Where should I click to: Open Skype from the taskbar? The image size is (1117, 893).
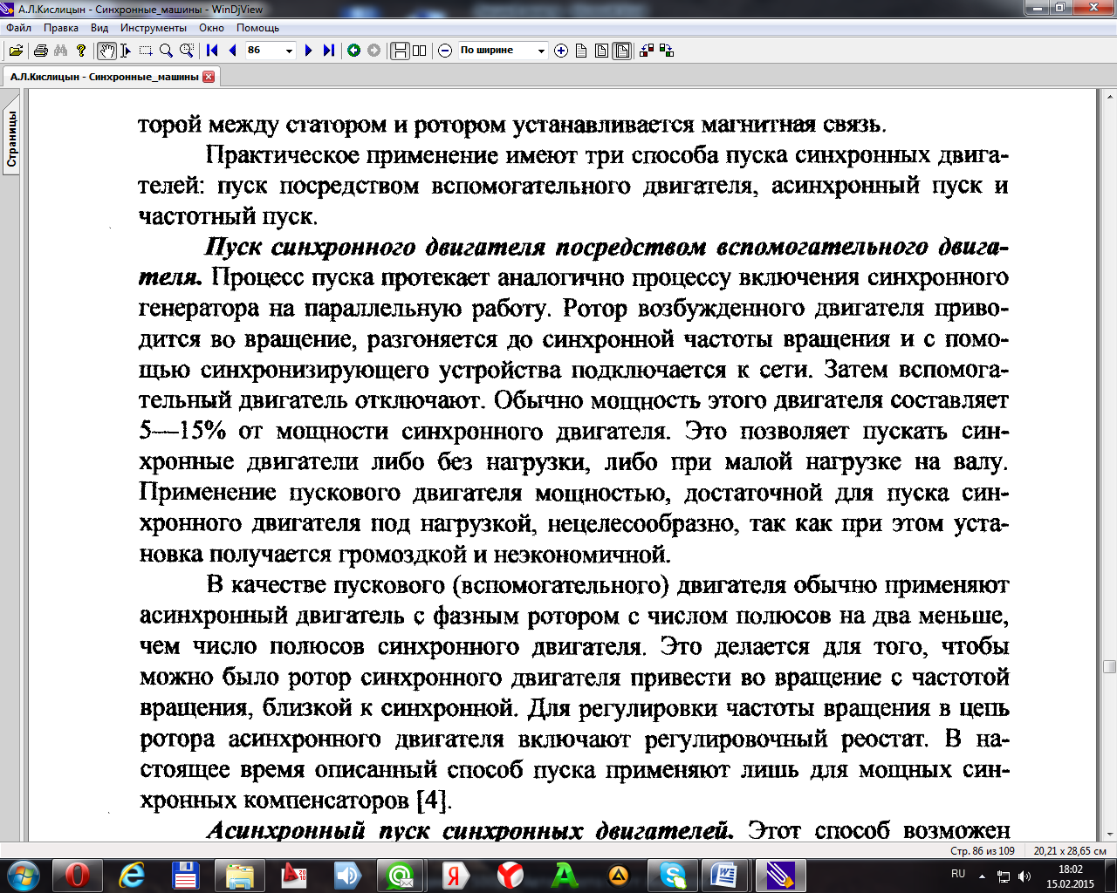tap(672, 875)
